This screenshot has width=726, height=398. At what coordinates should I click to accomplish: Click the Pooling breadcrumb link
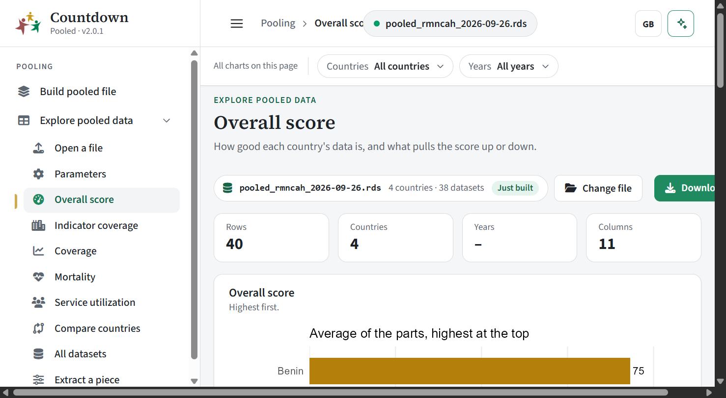click(x=278, y=24)
